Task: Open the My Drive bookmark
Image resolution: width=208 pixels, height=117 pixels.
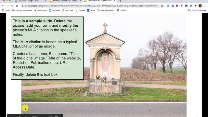Action: tap(68, 10)
